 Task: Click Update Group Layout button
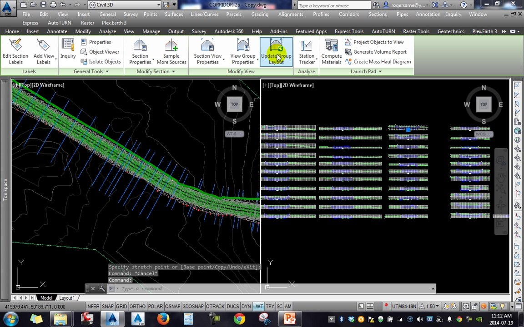coord(276,52)
